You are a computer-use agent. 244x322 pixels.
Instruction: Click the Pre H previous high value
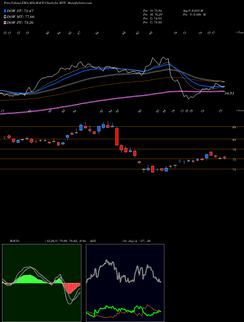point(153,15)
